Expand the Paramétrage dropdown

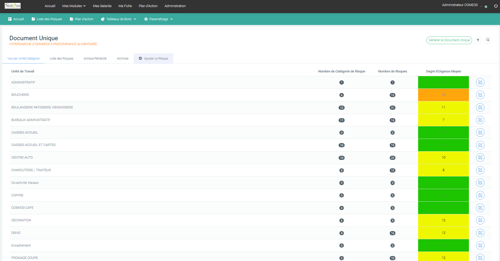[159, 19]
